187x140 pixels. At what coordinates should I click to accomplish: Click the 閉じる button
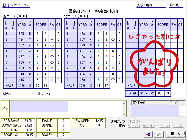[175, 134]
